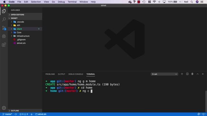Open Time Machine icon in menu bar

[x=144, y=2]
